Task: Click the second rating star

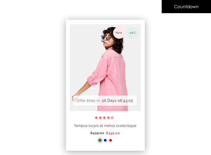Action: (100, 118)
